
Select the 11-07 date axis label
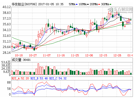point(47,55)
